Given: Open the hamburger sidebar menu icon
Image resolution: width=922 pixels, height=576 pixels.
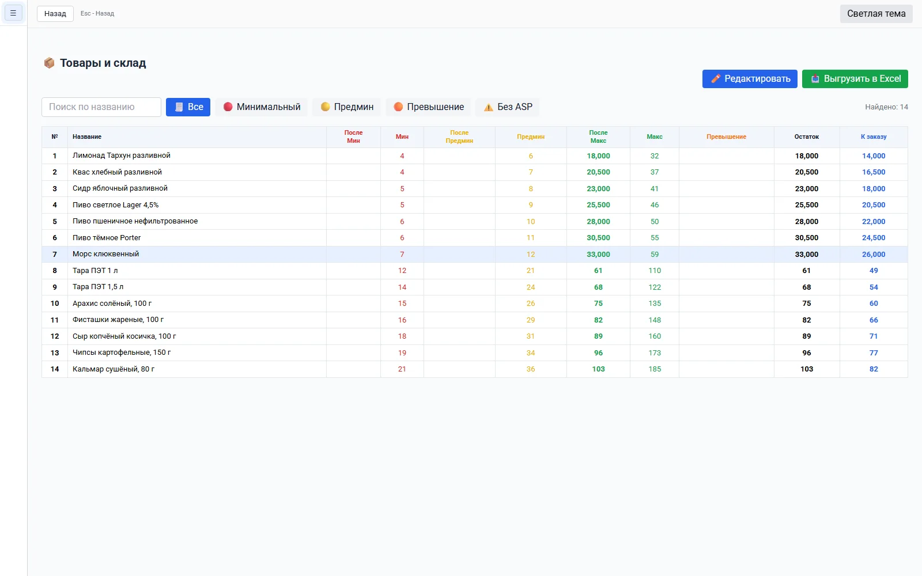Looking at the screenshot, I should coord(13,13).
